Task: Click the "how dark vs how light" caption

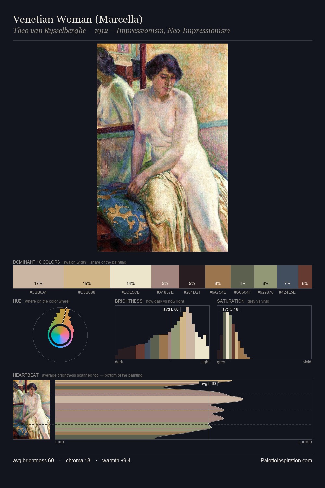Action: point(165,301)
